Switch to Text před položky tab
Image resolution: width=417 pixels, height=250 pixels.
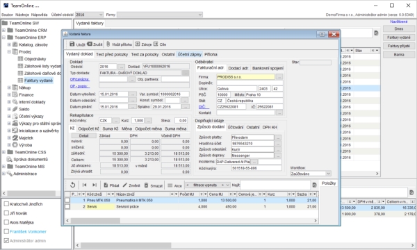(112, 54)
